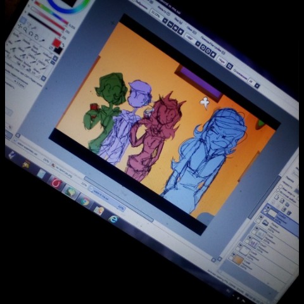Open the zoom percentage dropdown

pyautogui.click(x=165, y=20)
